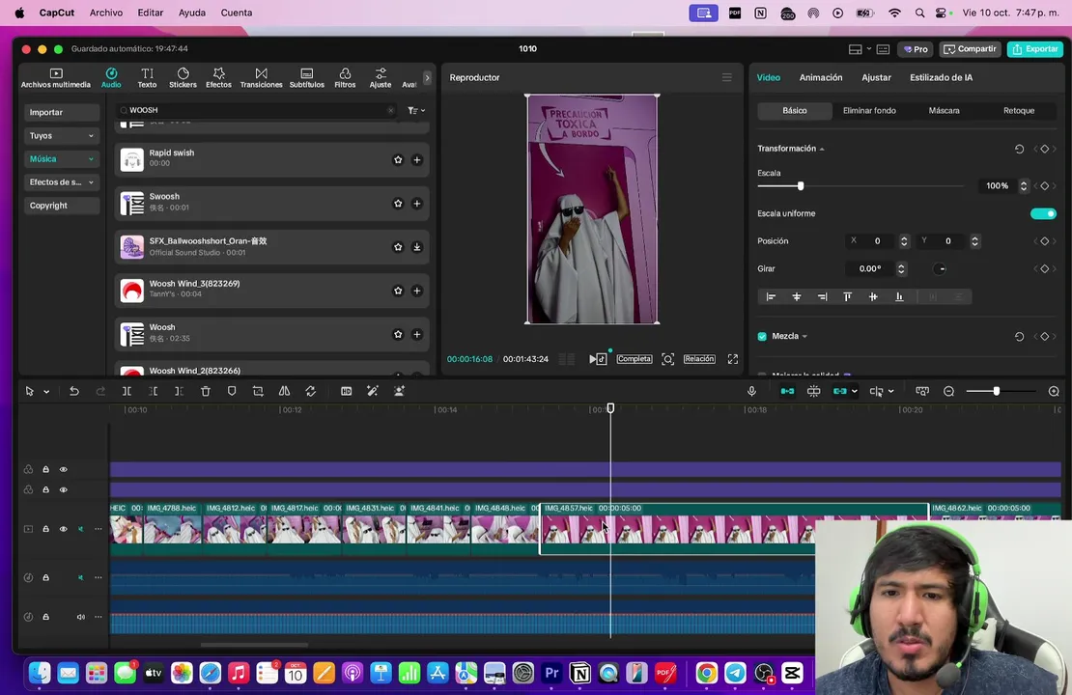Viewport: 1072px width, 695px height.
Task: Click the Copyright button in sidebar
Action: tap(61, 205)
